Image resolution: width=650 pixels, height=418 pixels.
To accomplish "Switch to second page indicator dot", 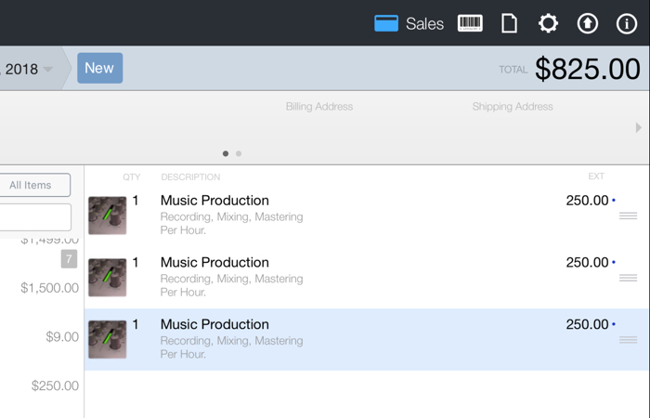I will coord(239,153).
